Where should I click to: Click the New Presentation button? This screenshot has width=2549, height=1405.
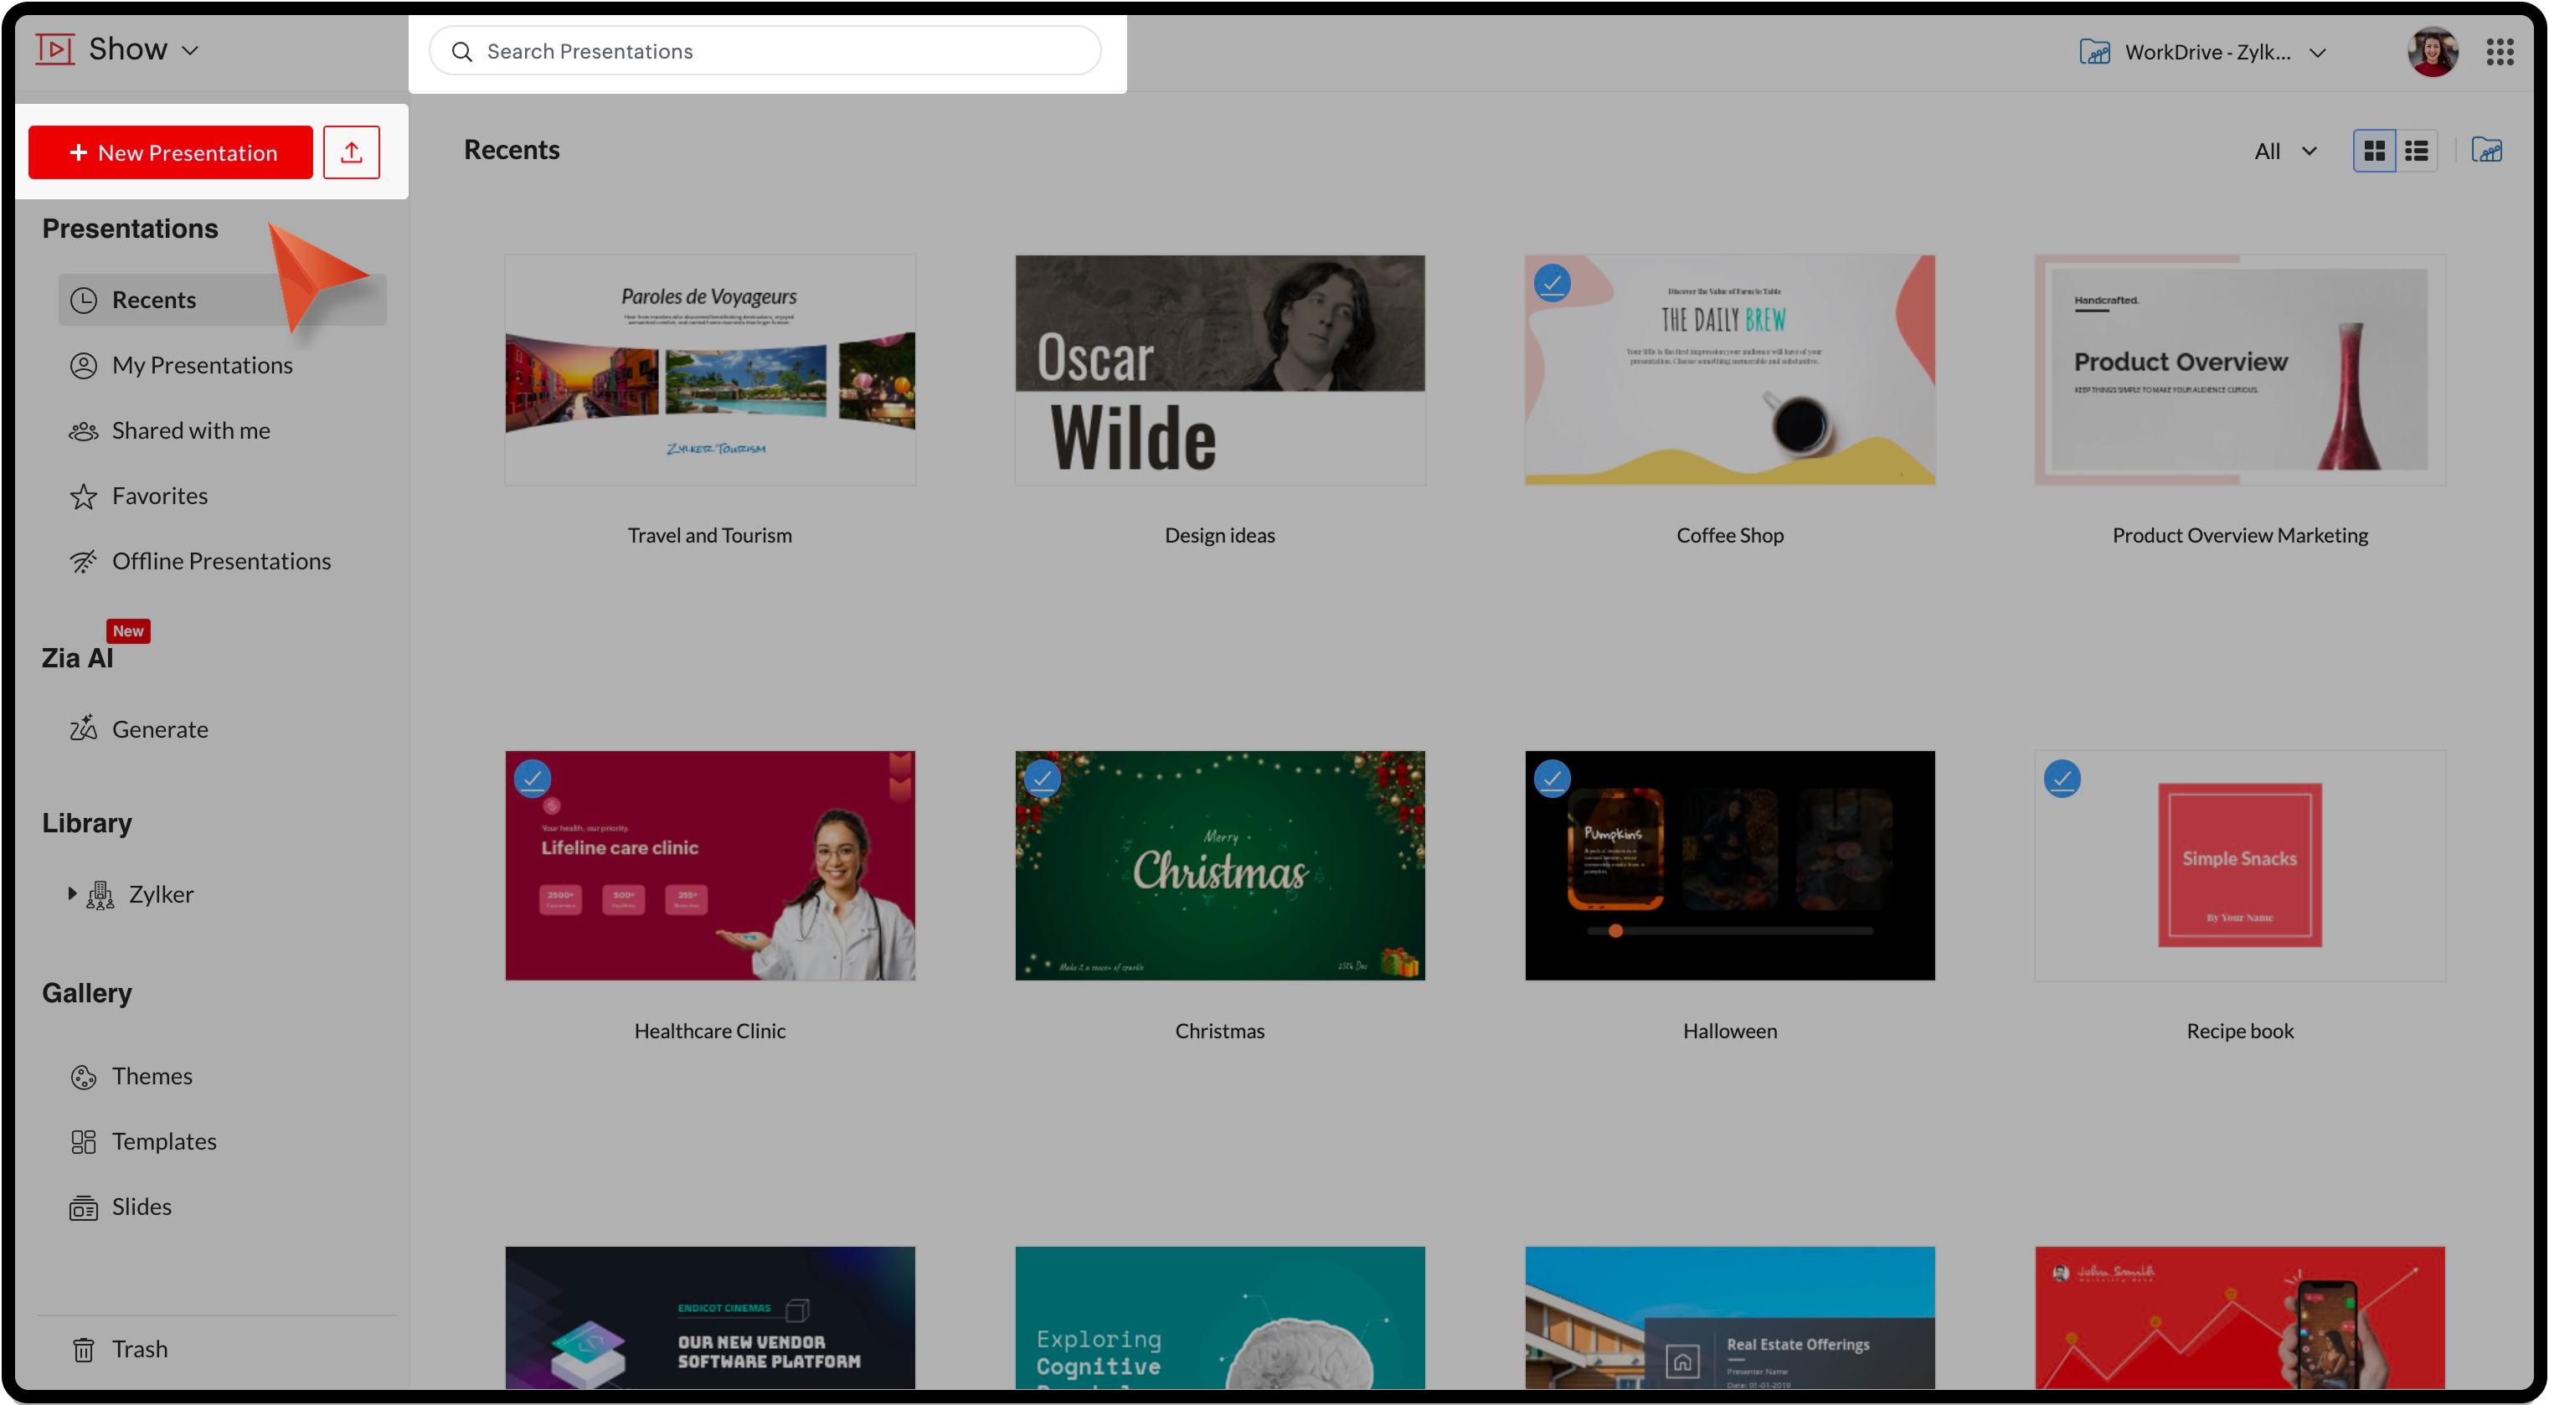(x=170, y=152)
